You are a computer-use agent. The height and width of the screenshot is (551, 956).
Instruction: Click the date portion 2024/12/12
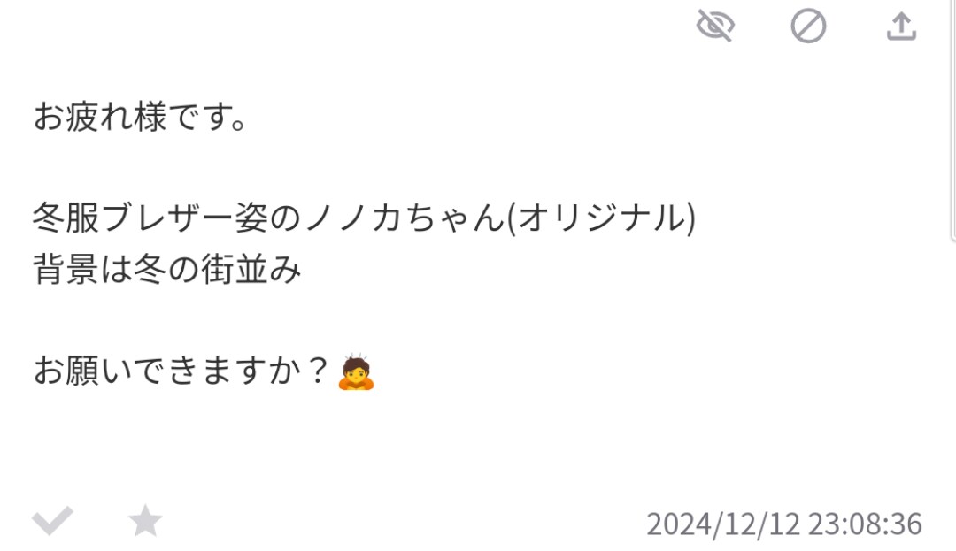[723, 524]
